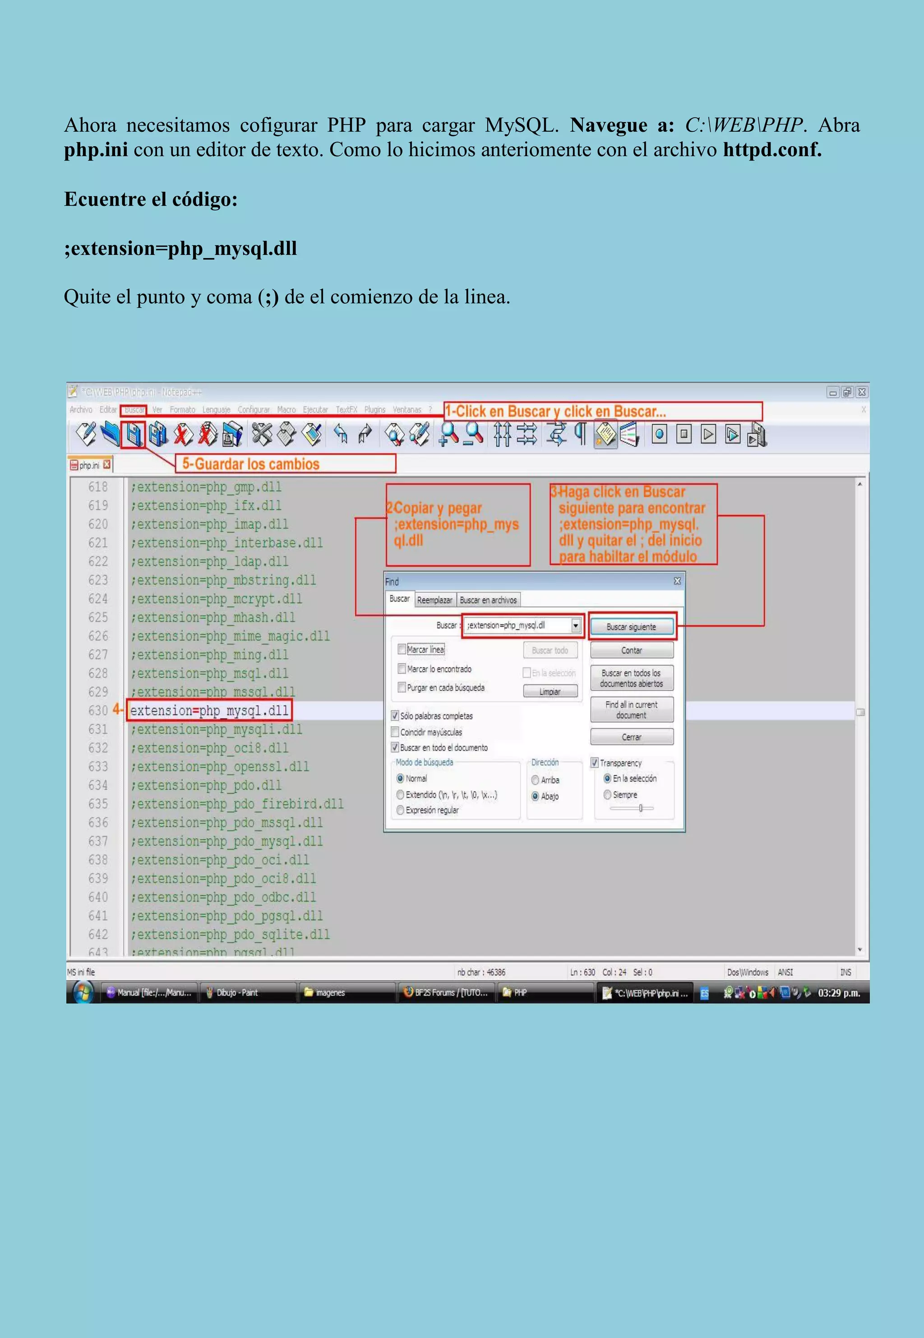Stop macro recording with the stop icon
Image resolution: width=924 pixels, height=1338 pixels.
(684, 434)
